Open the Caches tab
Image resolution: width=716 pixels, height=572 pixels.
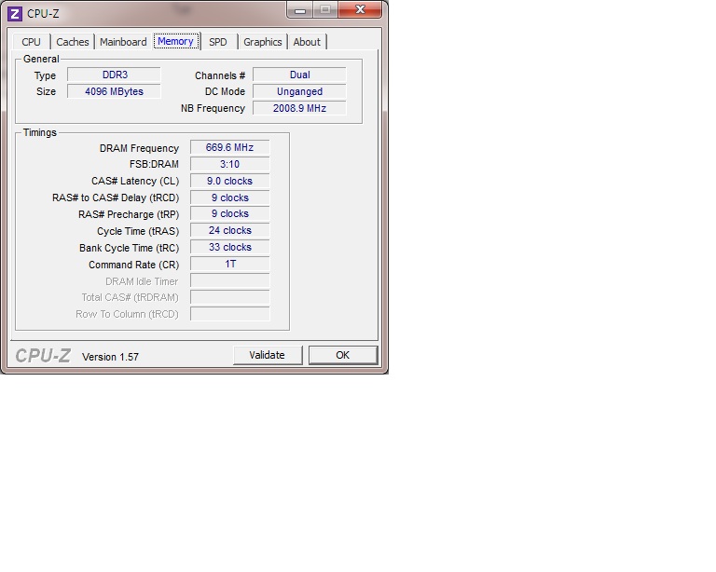pos(72,42)
